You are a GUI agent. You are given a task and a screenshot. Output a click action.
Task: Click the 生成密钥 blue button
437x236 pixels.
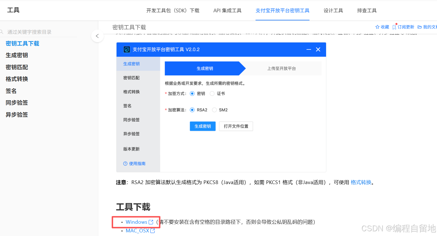pyautogui.click(x=203, y=126)
